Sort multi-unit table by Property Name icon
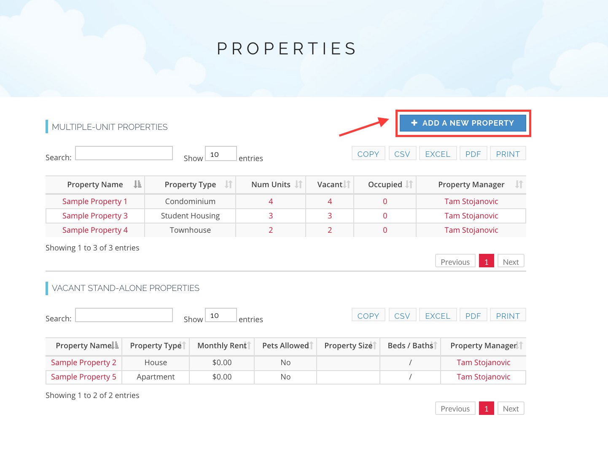Image resolution: width=608 pixels, height=452 pixels. 137,184
